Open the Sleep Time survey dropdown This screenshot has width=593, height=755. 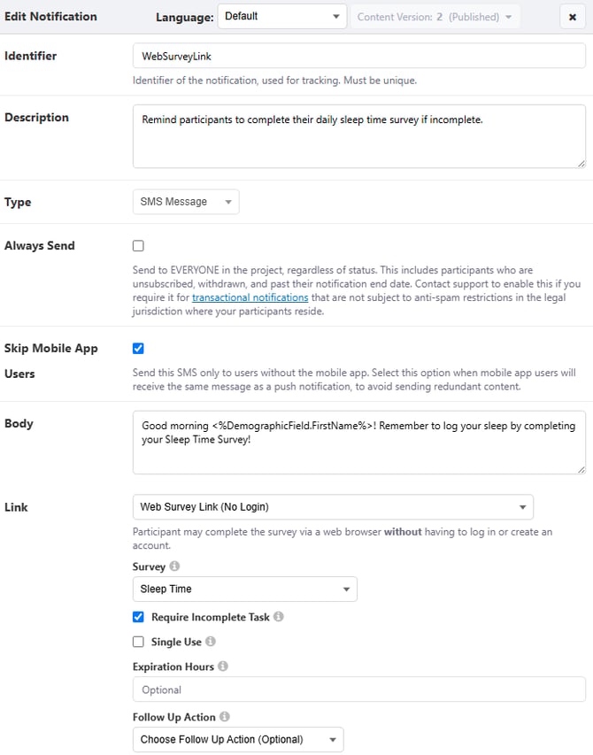pyautogui.click(x=245, y=589)
